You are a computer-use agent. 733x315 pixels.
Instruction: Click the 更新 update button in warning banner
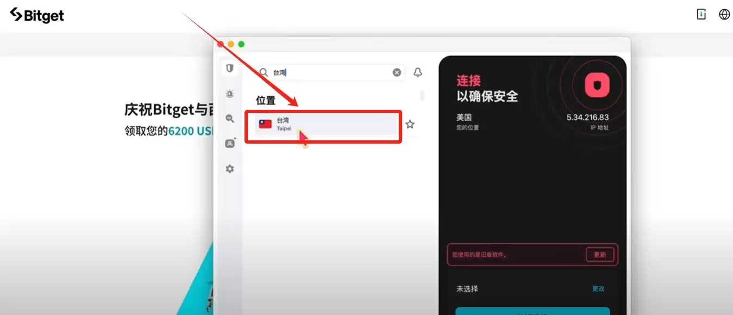(599, 254)
